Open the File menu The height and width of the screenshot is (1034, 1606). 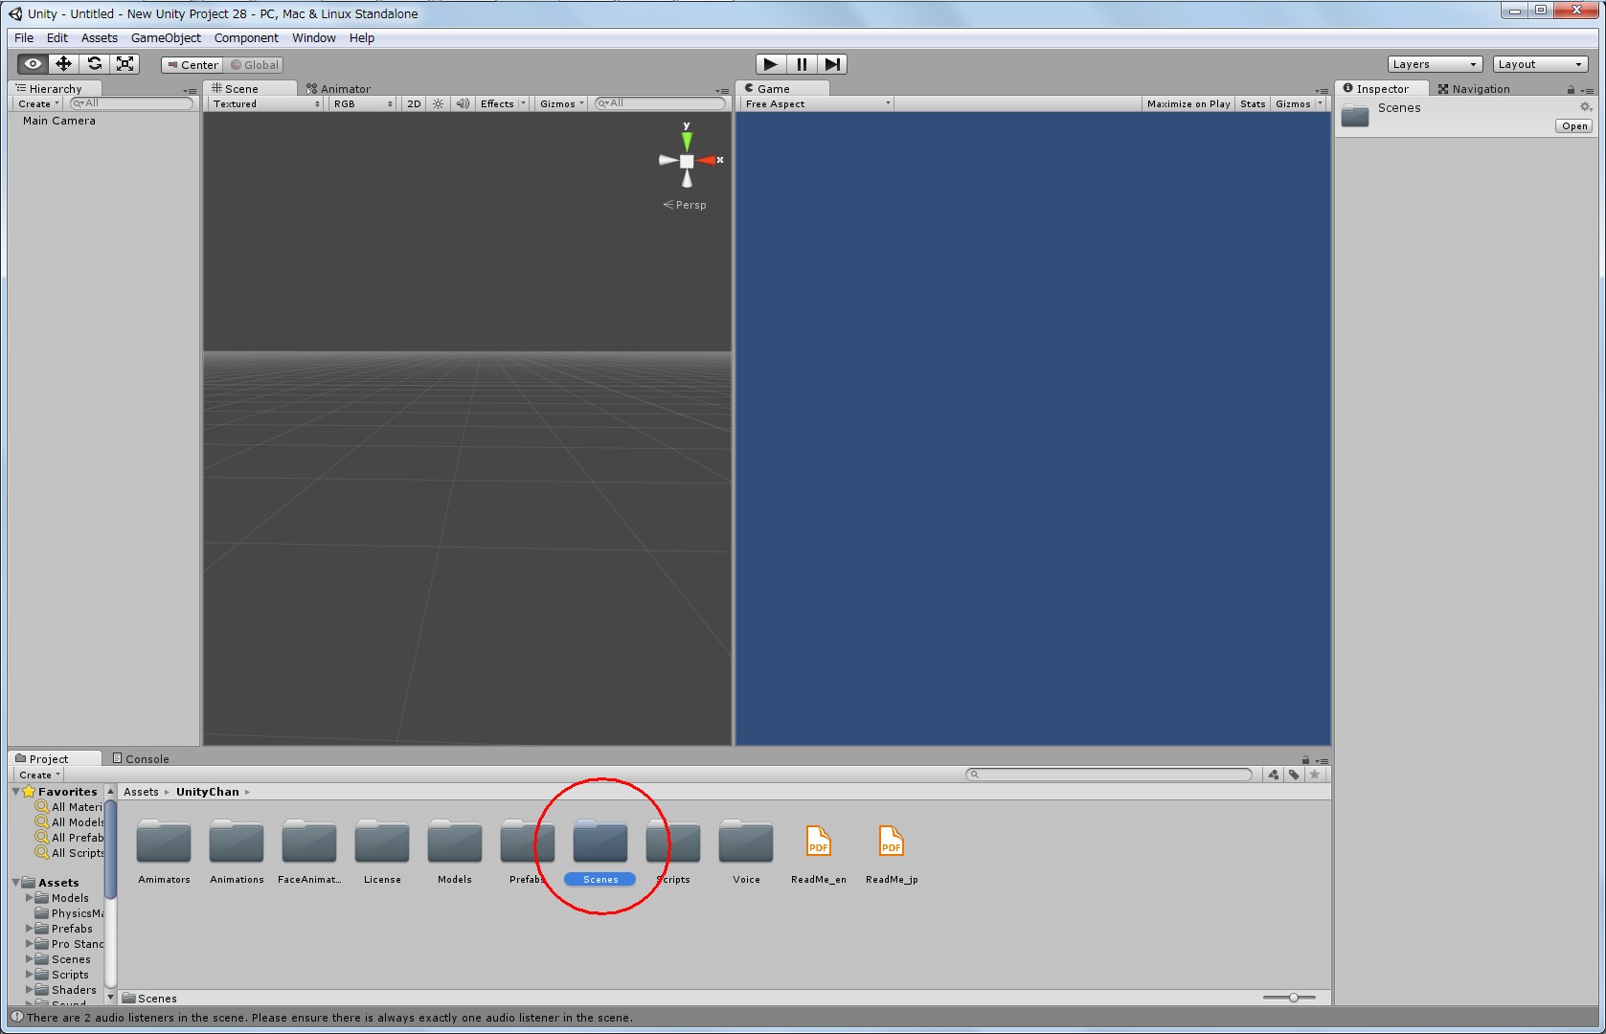24,38
